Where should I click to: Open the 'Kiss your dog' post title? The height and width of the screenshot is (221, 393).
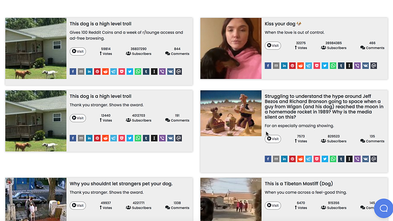click(x=280, y=24)
